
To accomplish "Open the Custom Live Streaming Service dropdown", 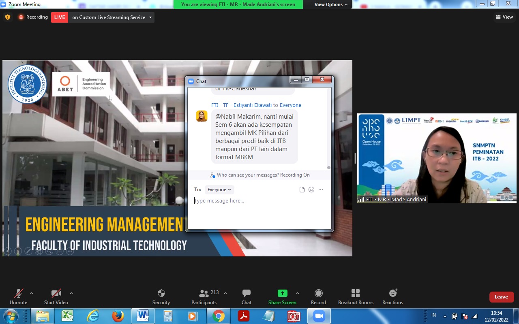I will point(150,17).
